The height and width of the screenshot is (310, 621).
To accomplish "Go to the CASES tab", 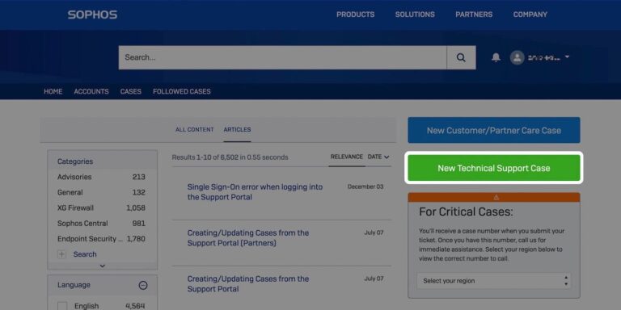I will click(x=131, y=91).
